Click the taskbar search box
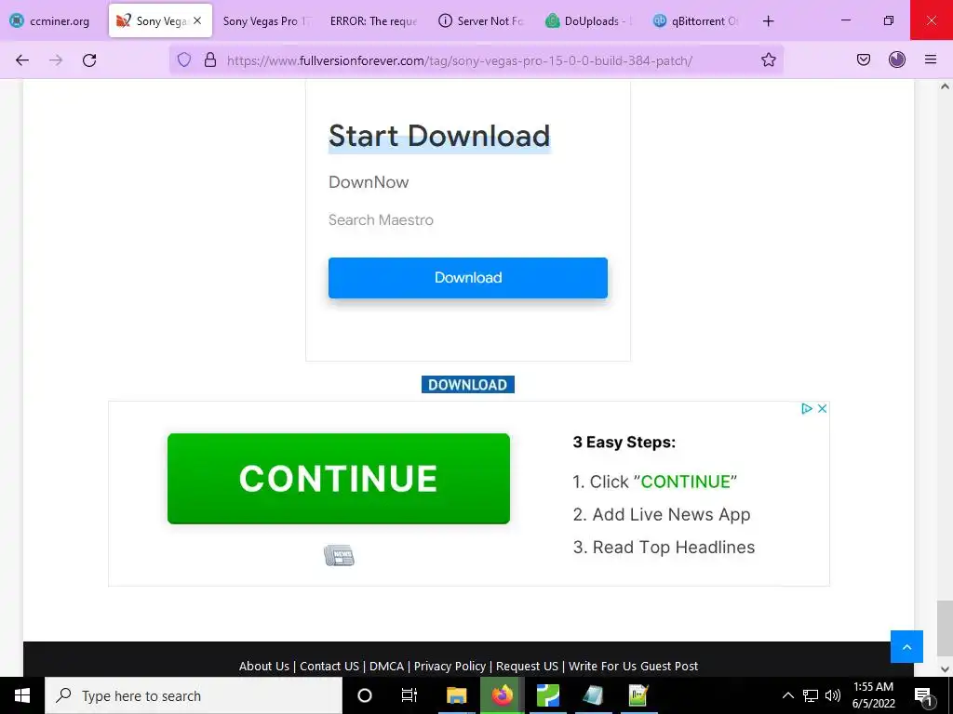 pos(194,695)
